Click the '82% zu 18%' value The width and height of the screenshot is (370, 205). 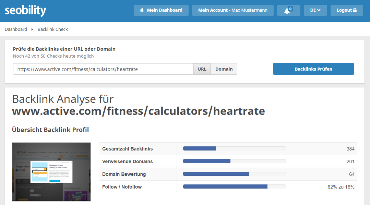tap(341, 187)
